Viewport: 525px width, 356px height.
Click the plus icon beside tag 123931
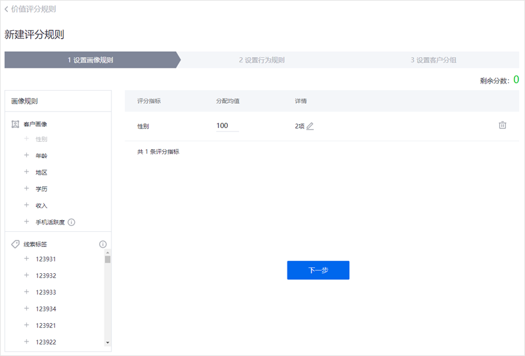[26, 259]
